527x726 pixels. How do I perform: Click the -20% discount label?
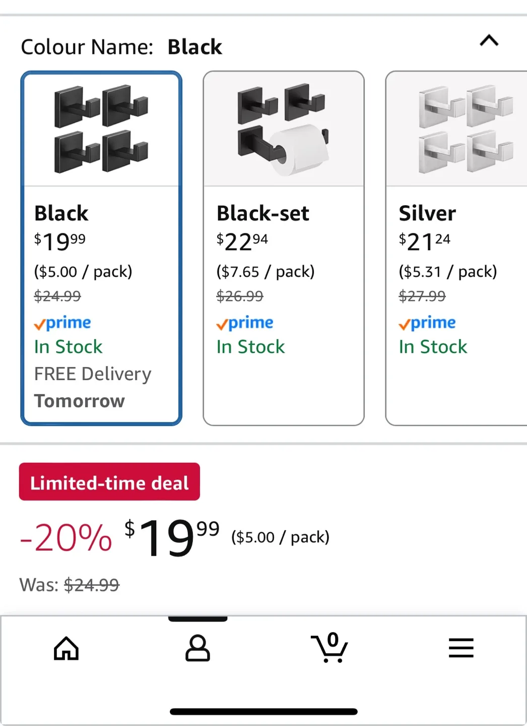point(64,537)
